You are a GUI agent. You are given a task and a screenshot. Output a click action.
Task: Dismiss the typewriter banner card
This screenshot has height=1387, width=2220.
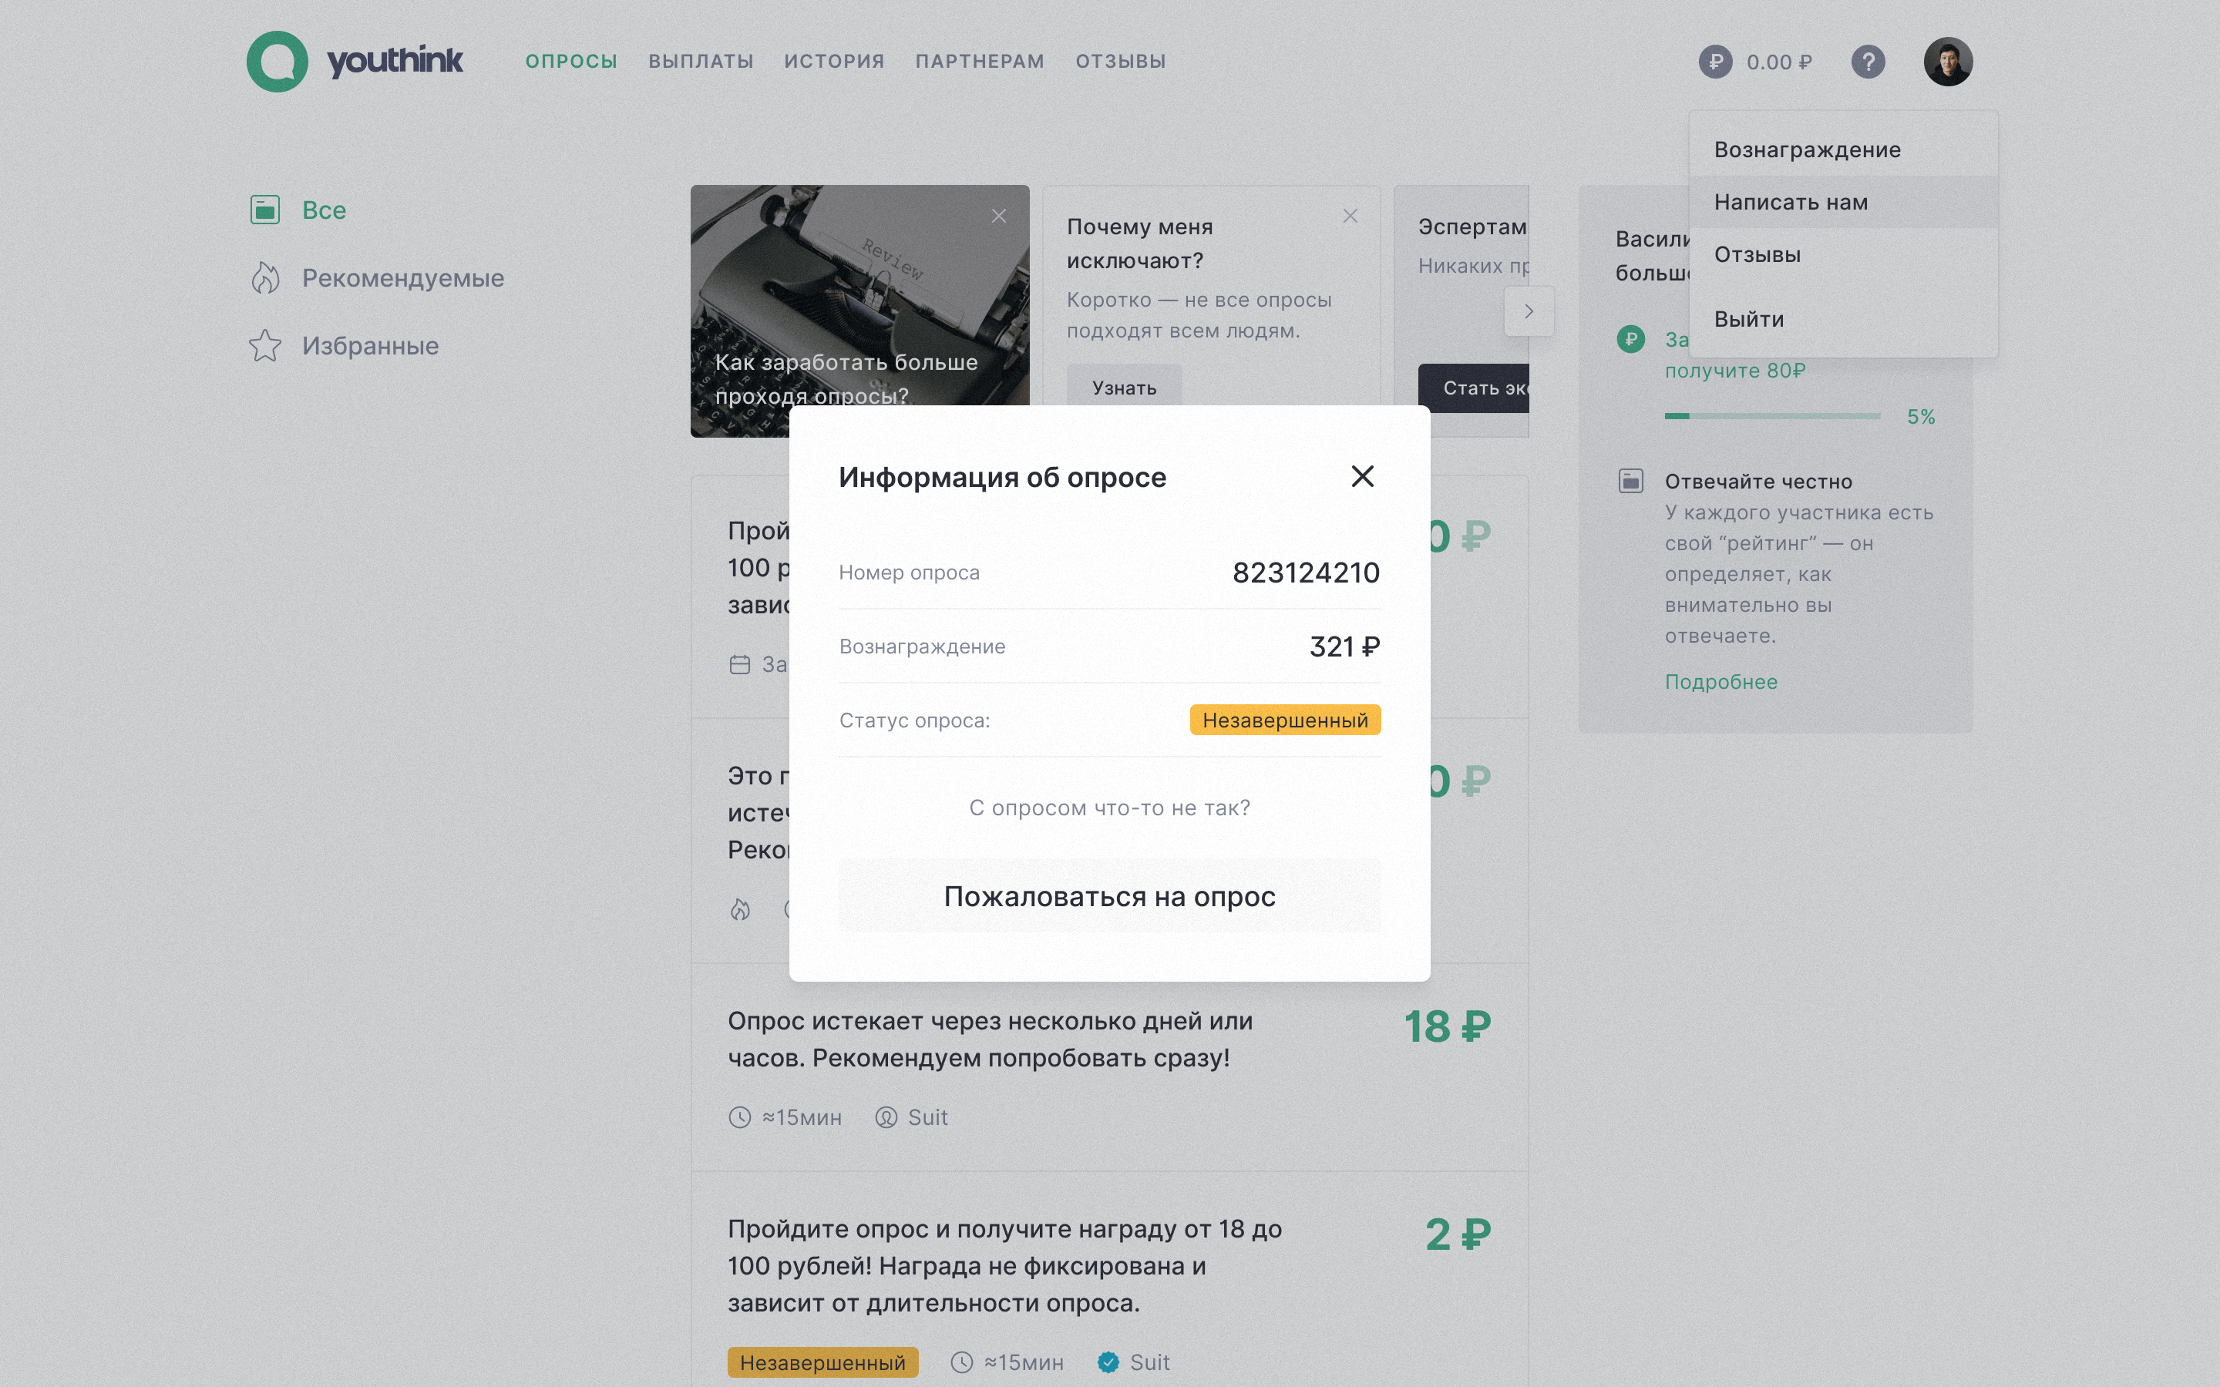pos(998,217)
